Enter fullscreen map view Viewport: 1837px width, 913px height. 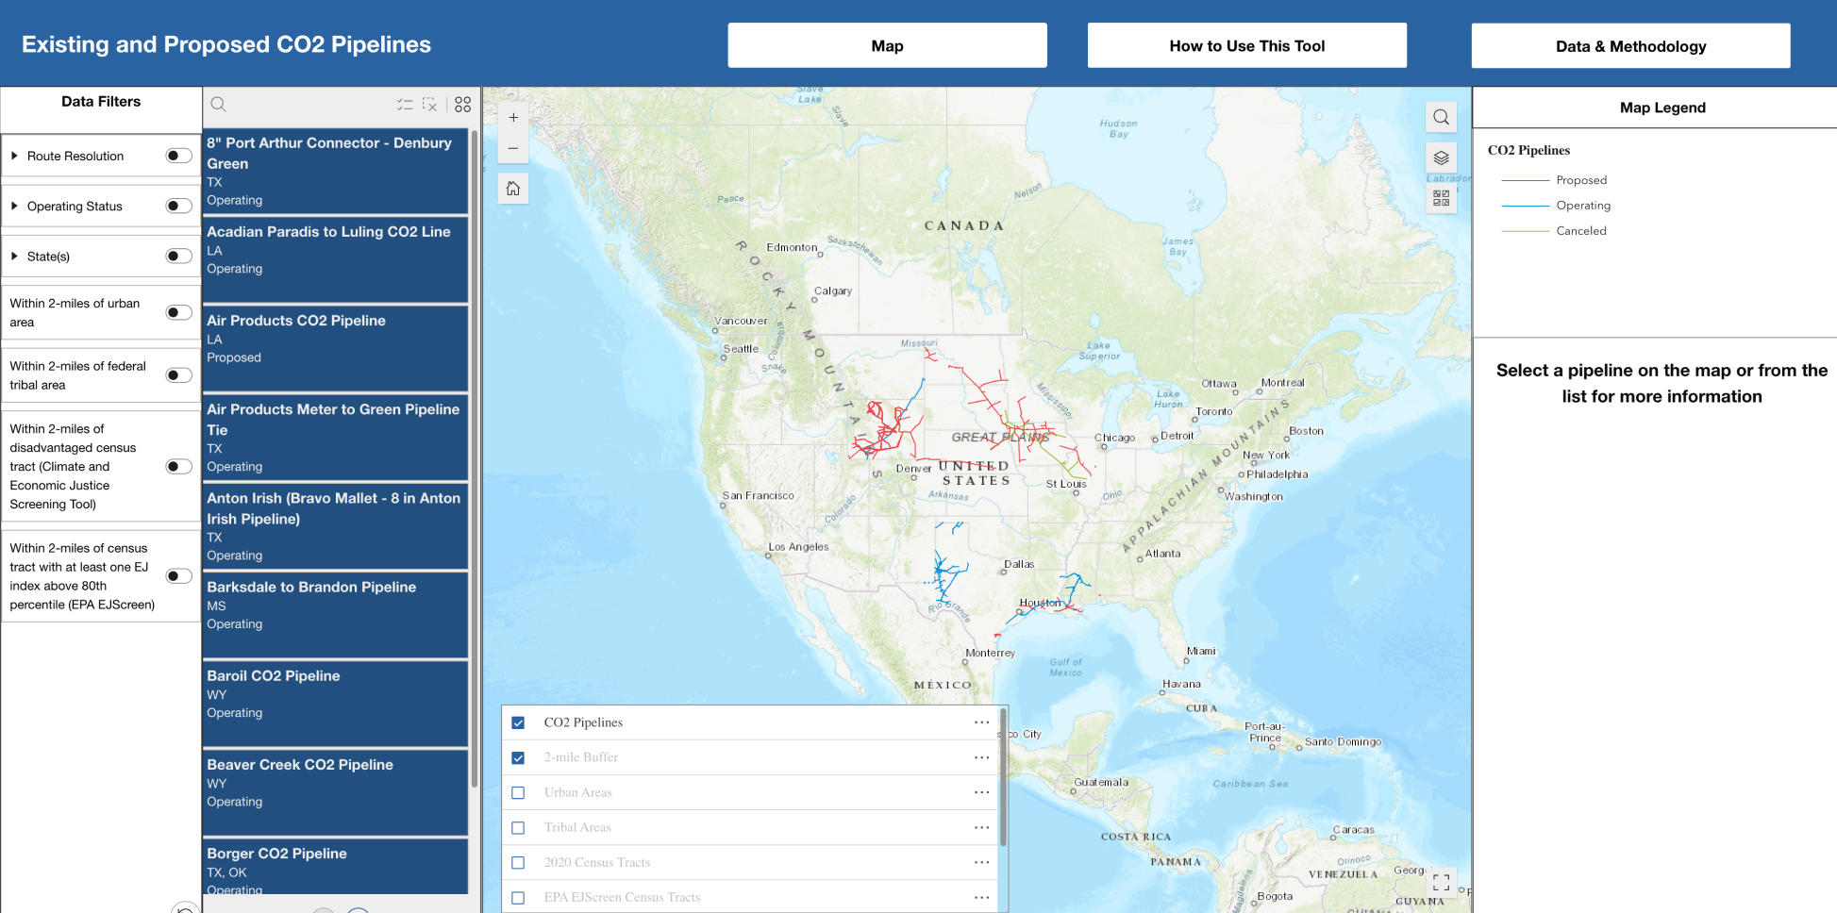[x=1441, y=883]
